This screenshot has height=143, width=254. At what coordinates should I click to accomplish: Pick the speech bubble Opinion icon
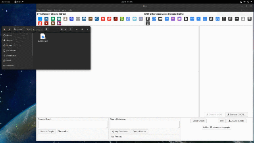pos(135,19)
